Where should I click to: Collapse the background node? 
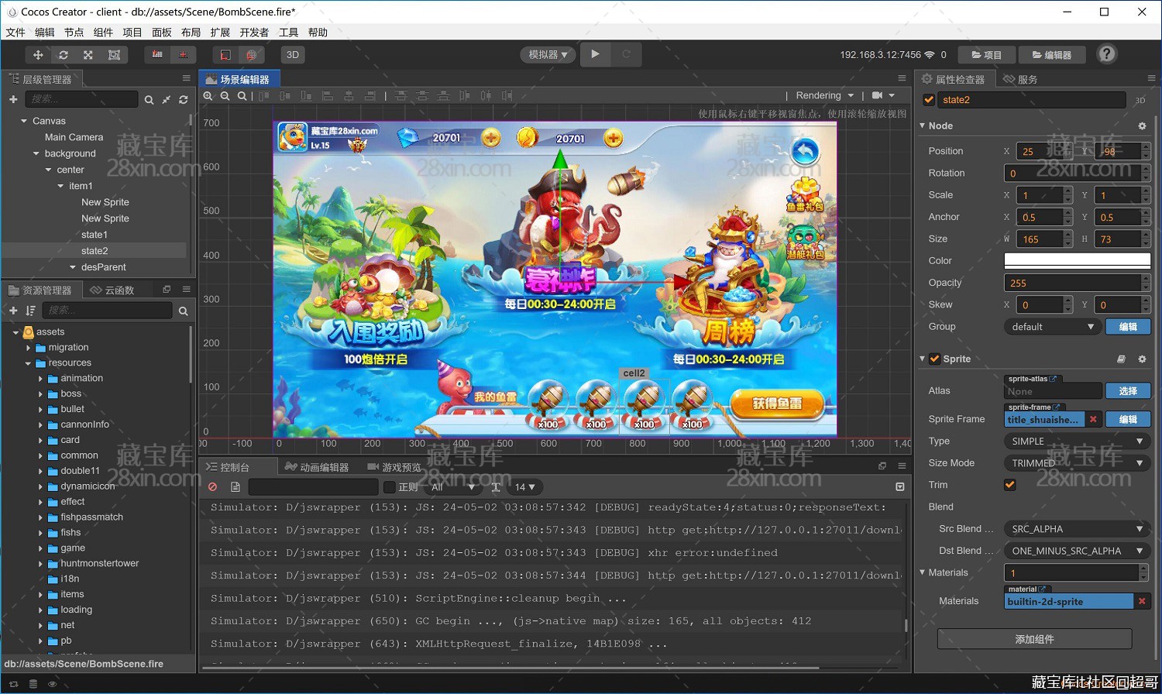(x=36, y=154)
